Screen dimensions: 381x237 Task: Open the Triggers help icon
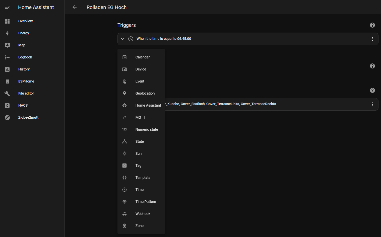point(372,25)
